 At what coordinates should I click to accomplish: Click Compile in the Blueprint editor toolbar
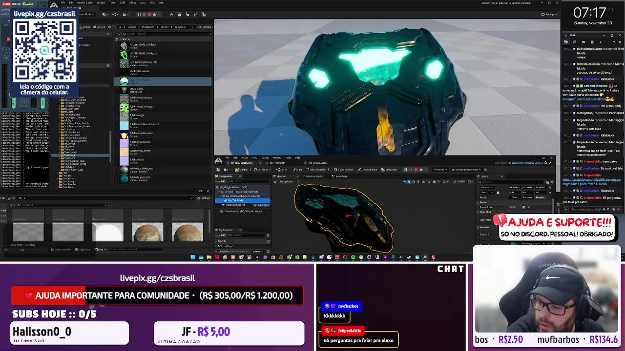[241, 170]
